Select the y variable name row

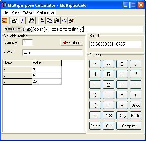pos(17,75)
